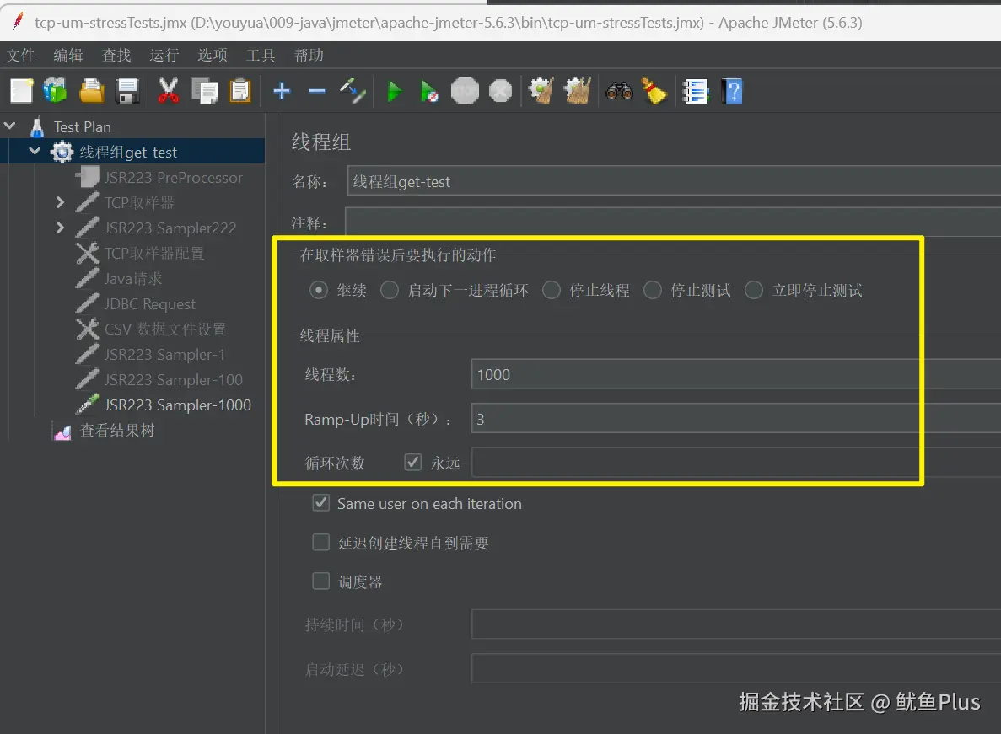Screen dimensions: 1001x734
Task: Start the test with the green play icon
Action: tap(395, 91)
